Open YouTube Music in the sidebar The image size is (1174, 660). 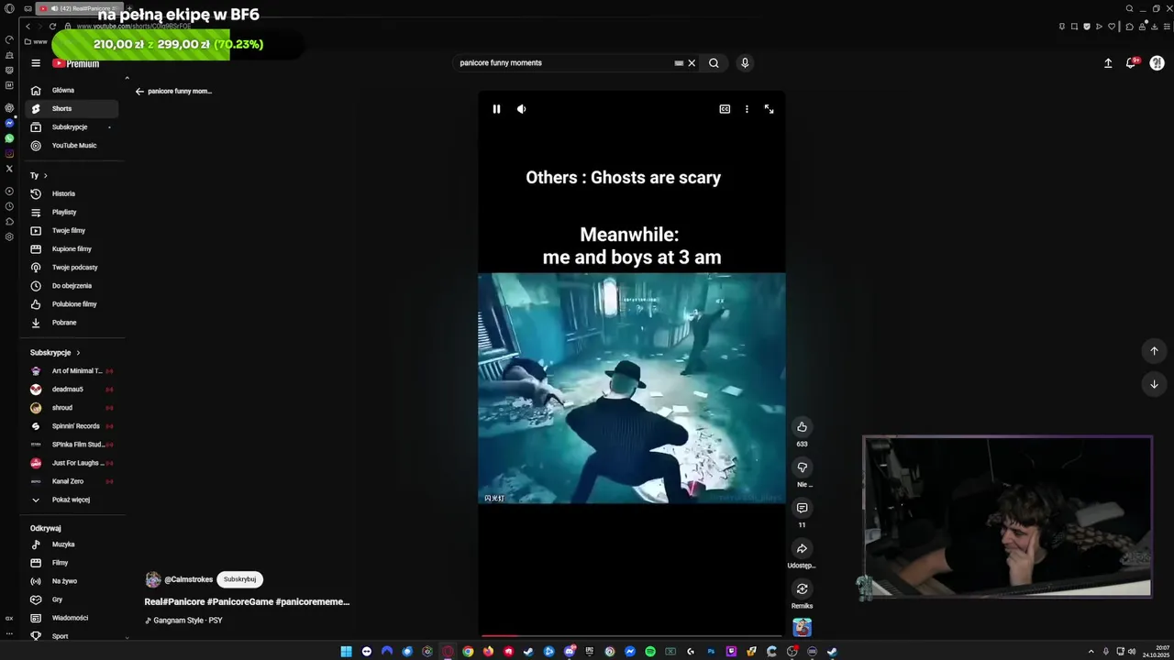72,145
